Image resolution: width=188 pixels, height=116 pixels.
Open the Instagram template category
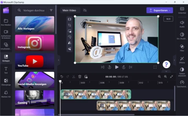point(35,43)
